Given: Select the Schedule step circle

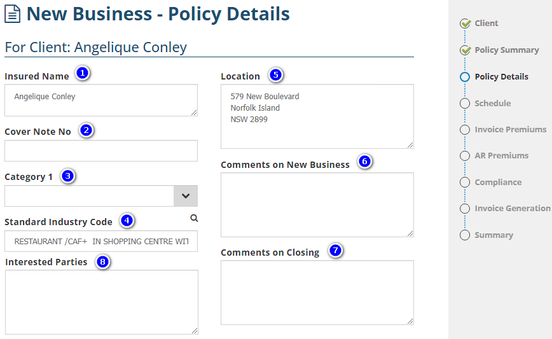Looking at the screenshot, I should point(465,104).
